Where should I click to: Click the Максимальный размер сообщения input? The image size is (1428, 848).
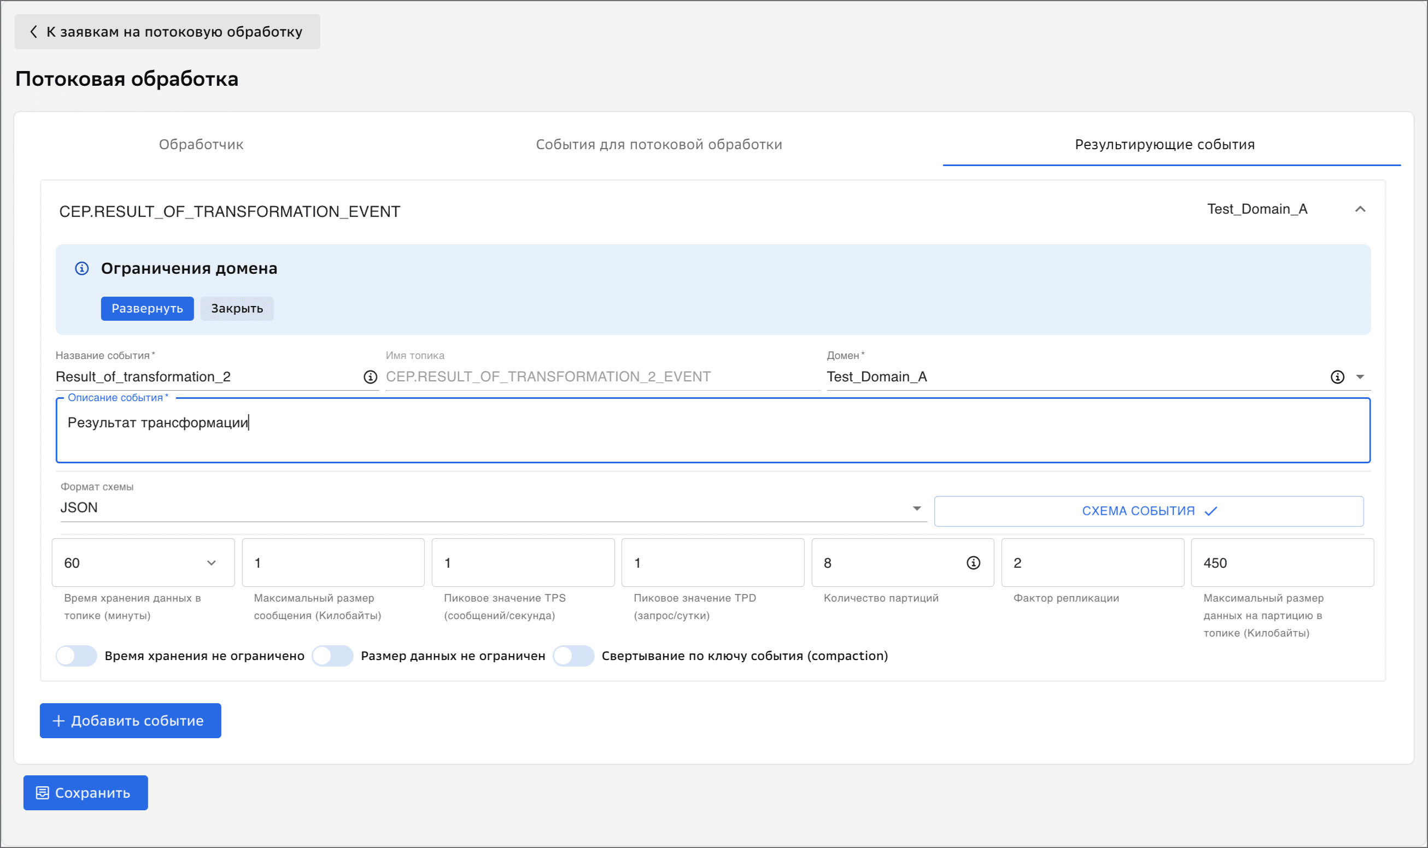333,563
